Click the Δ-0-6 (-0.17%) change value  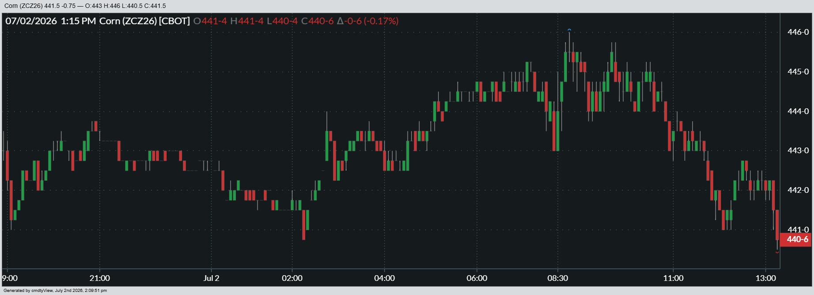tap(368, 21)
